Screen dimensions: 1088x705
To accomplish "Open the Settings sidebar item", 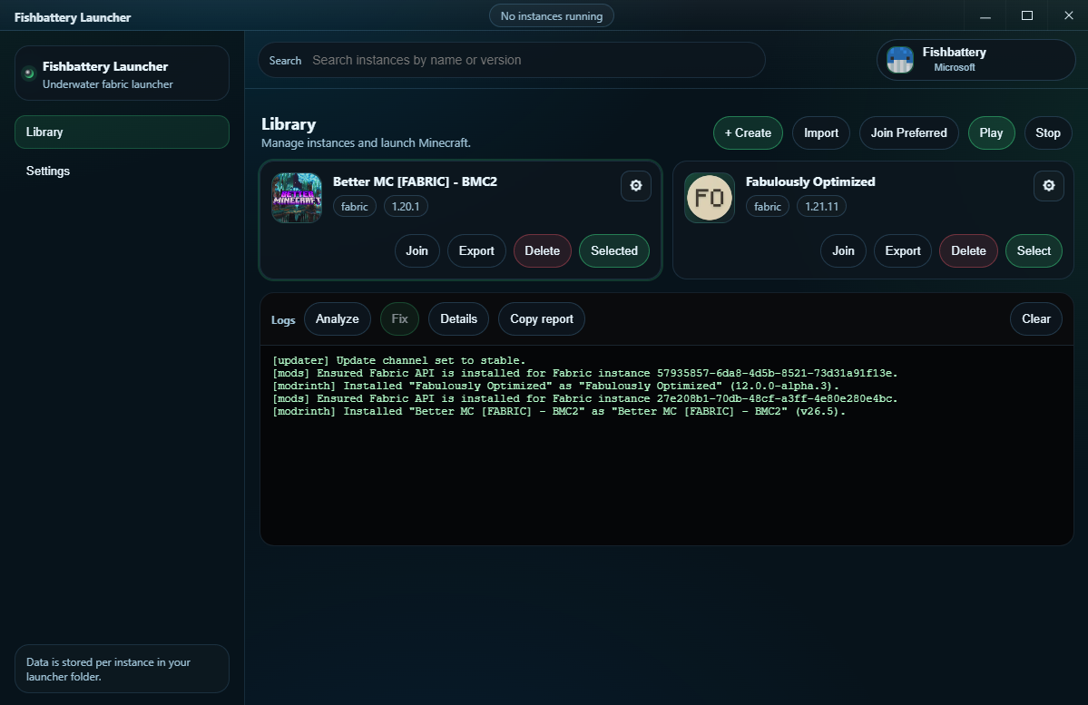I will (48, 171).
